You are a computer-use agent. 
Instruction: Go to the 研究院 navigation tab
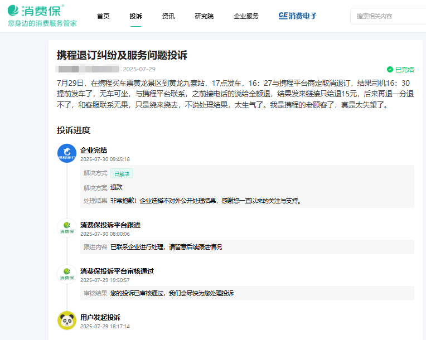(x=204, y=16)
